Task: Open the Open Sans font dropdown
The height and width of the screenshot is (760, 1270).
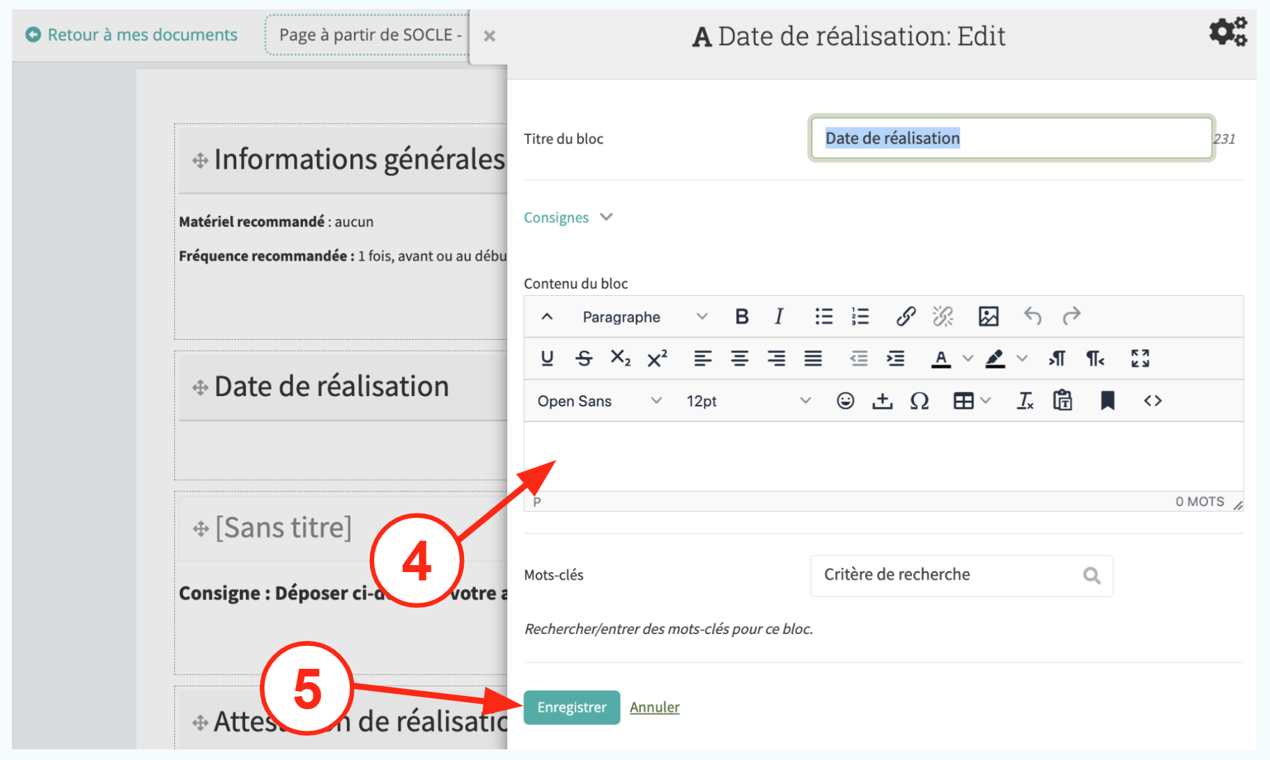Action: 598,401
